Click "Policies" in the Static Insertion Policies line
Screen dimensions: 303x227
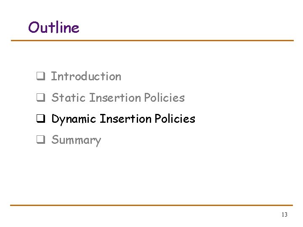pyautogui.click(x=164, y=98)
